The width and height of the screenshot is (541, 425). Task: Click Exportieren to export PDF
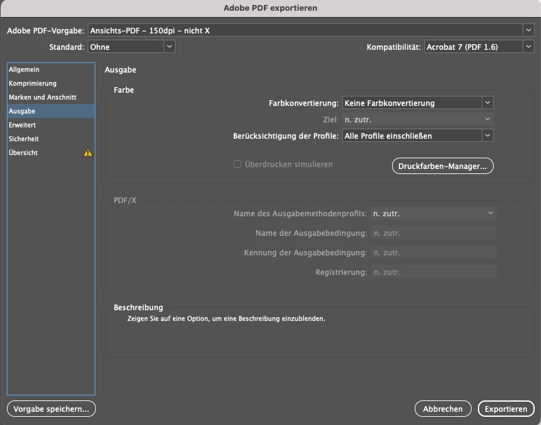[506, 409]
